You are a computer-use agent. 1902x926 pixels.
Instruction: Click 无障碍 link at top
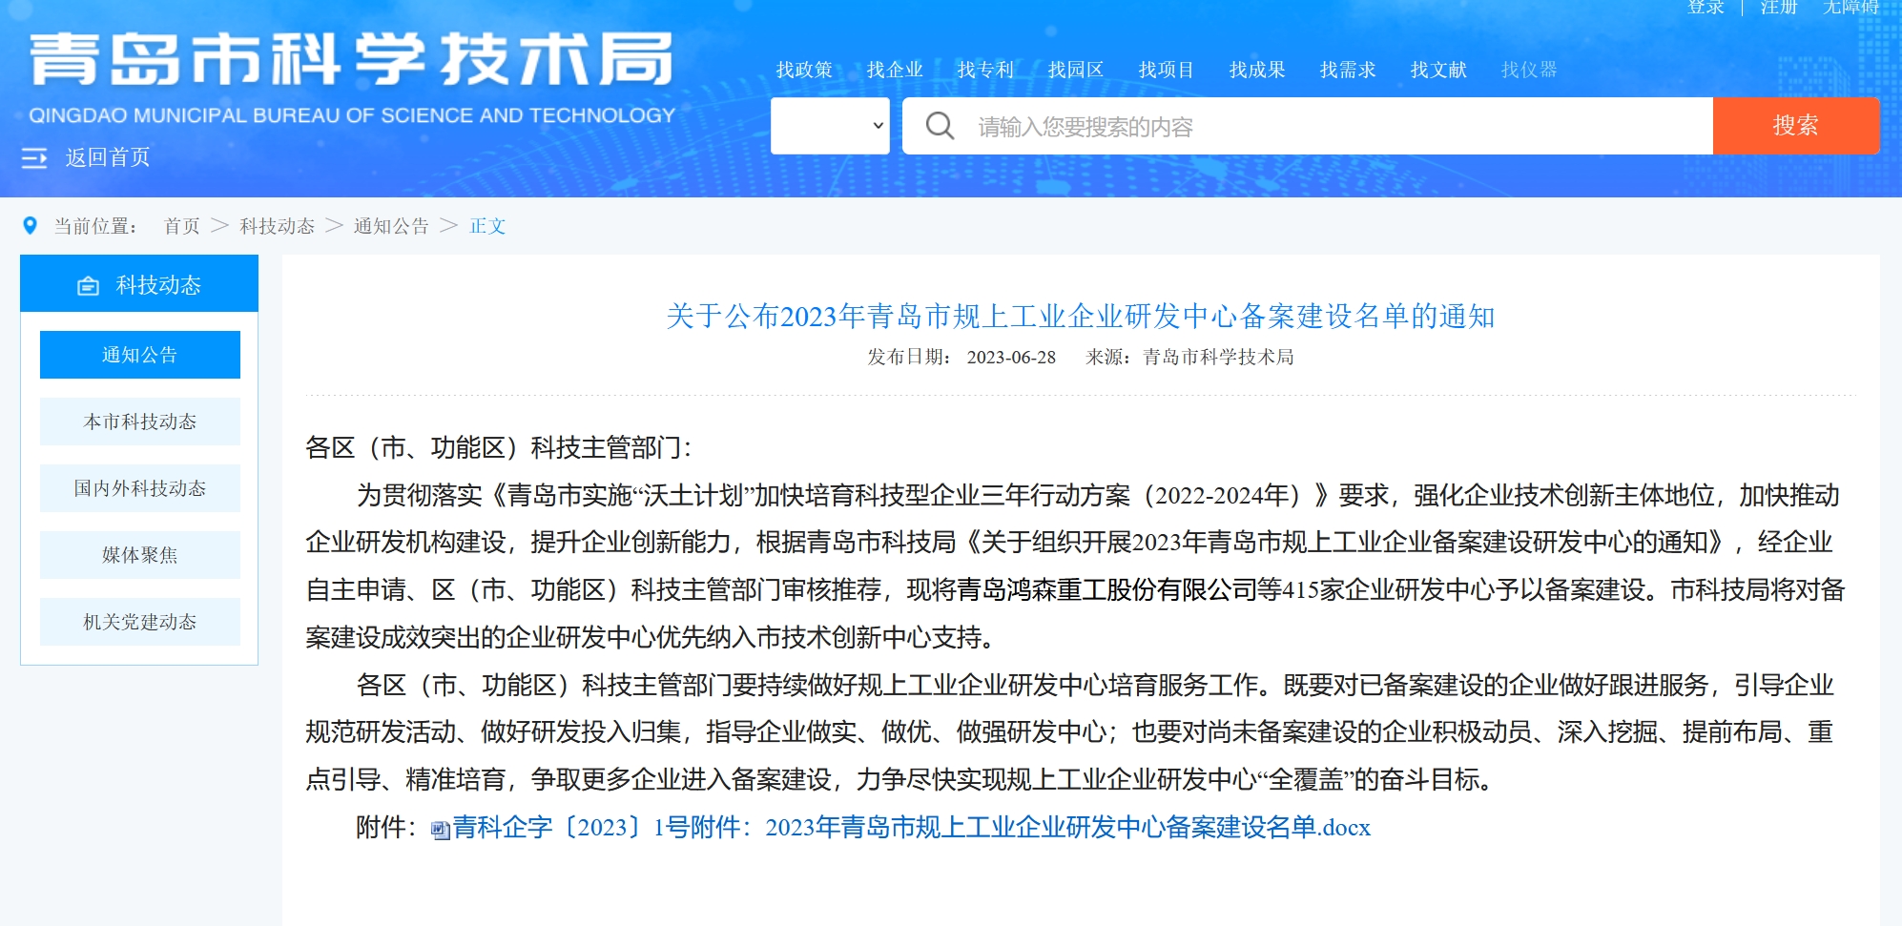point(1851,8)
